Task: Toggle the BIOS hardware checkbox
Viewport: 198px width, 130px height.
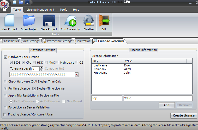Action: pyautogui.click(x=11, y=63)
